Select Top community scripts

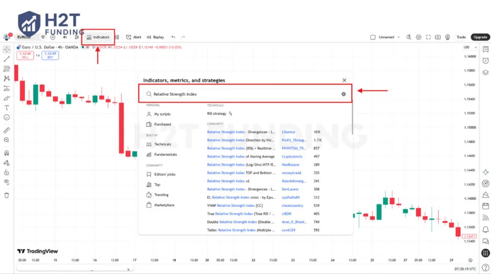click(153, 184)
